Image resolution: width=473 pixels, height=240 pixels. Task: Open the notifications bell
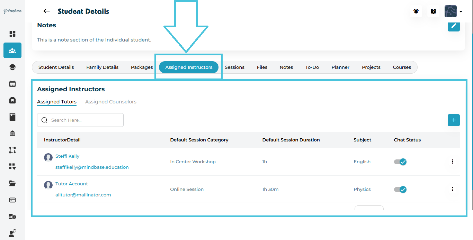coord(416,11)
